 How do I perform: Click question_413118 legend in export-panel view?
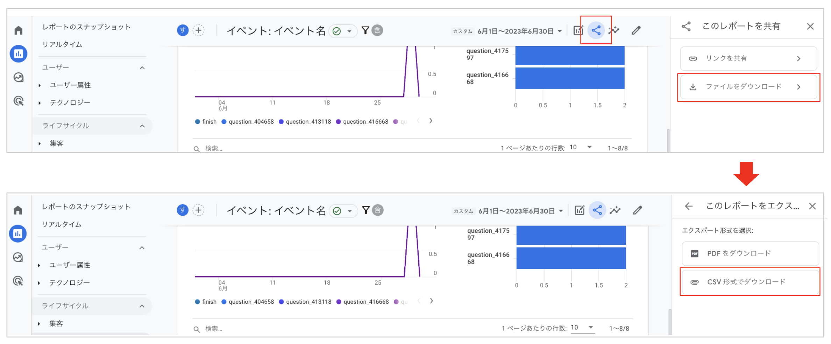click(x=305, y=302)
